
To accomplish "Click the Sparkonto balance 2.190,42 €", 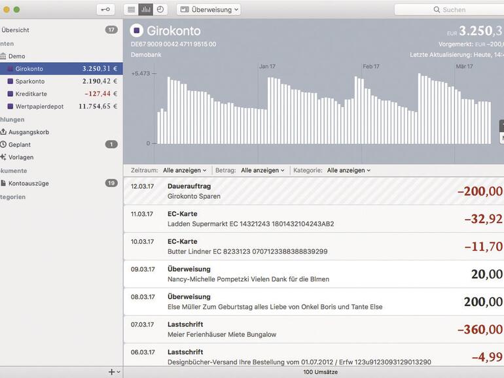I will [x=99, y=81].
